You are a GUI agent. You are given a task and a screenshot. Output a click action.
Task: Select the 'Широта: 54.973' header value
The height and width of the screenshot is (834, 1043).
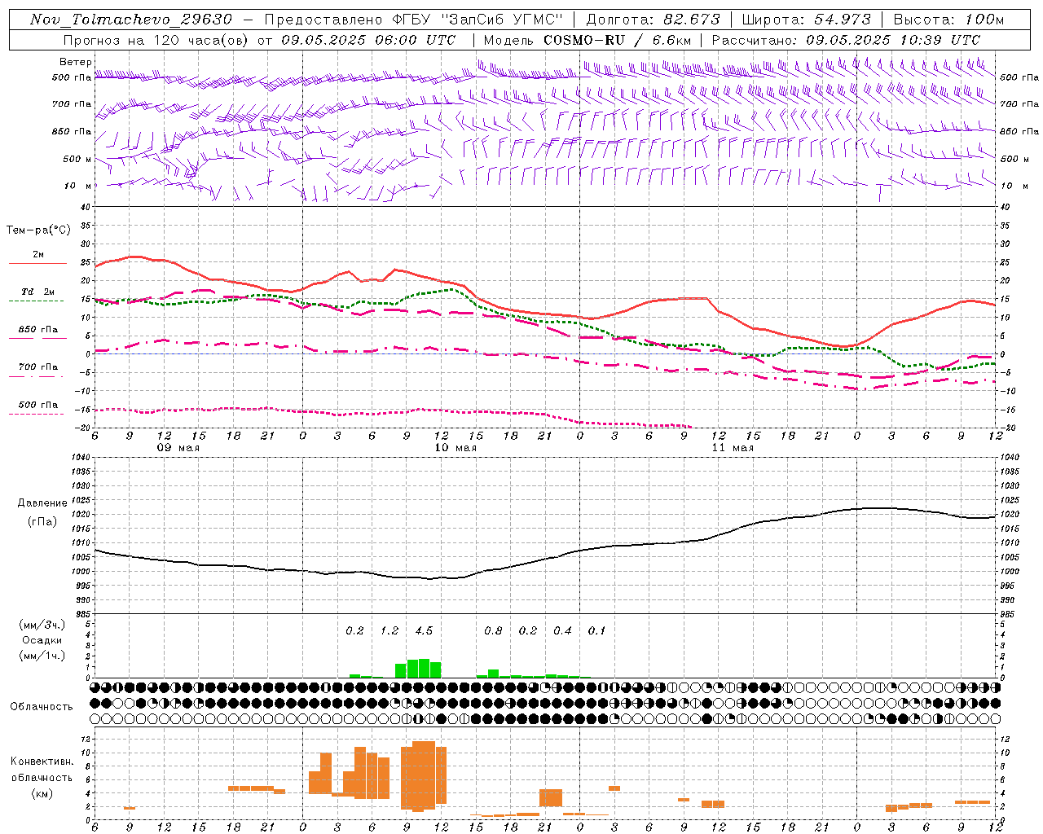[806, 20]
